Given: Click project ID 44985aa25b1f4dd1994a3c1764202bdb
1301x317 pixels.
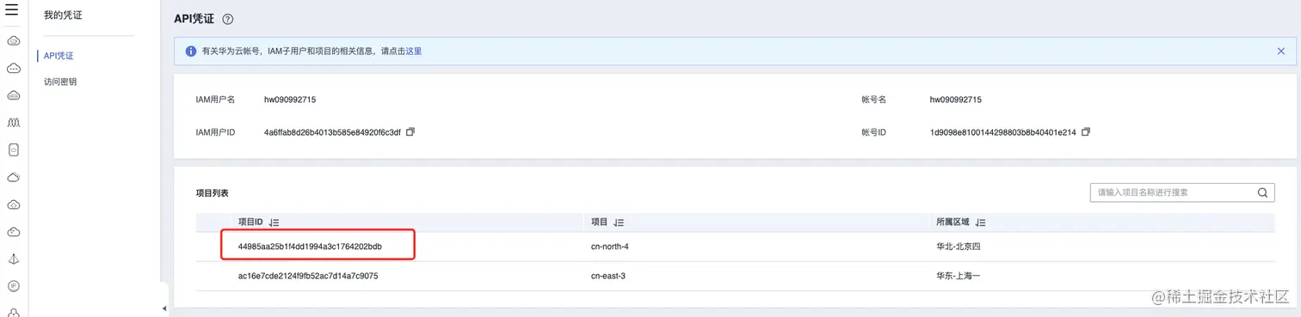Looking at the screenshot, I should tap(310, 247).
